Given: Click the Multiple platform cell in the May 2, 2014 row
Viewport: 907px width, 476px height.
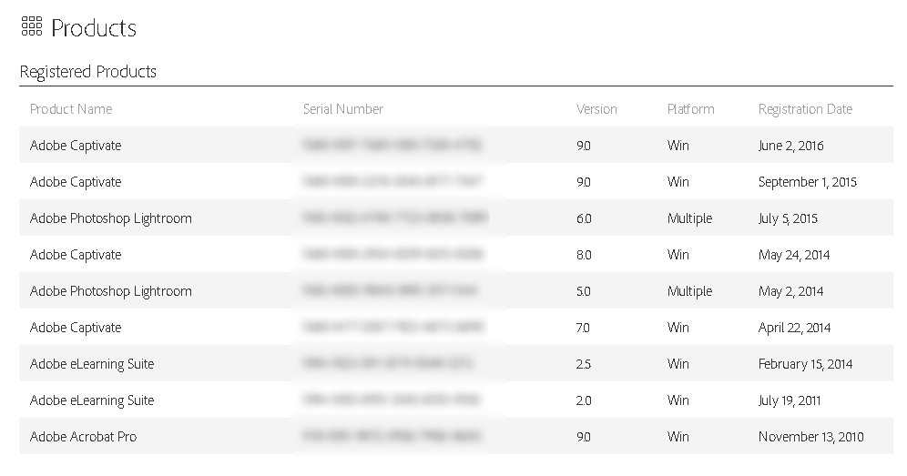Looking at the screenshot, I should pos(689,291).
